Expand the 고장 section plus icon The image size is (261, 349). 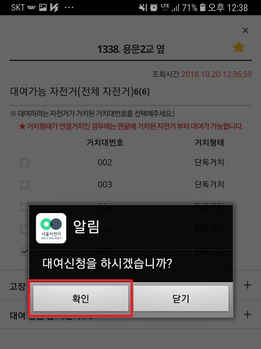click(248, 285)
